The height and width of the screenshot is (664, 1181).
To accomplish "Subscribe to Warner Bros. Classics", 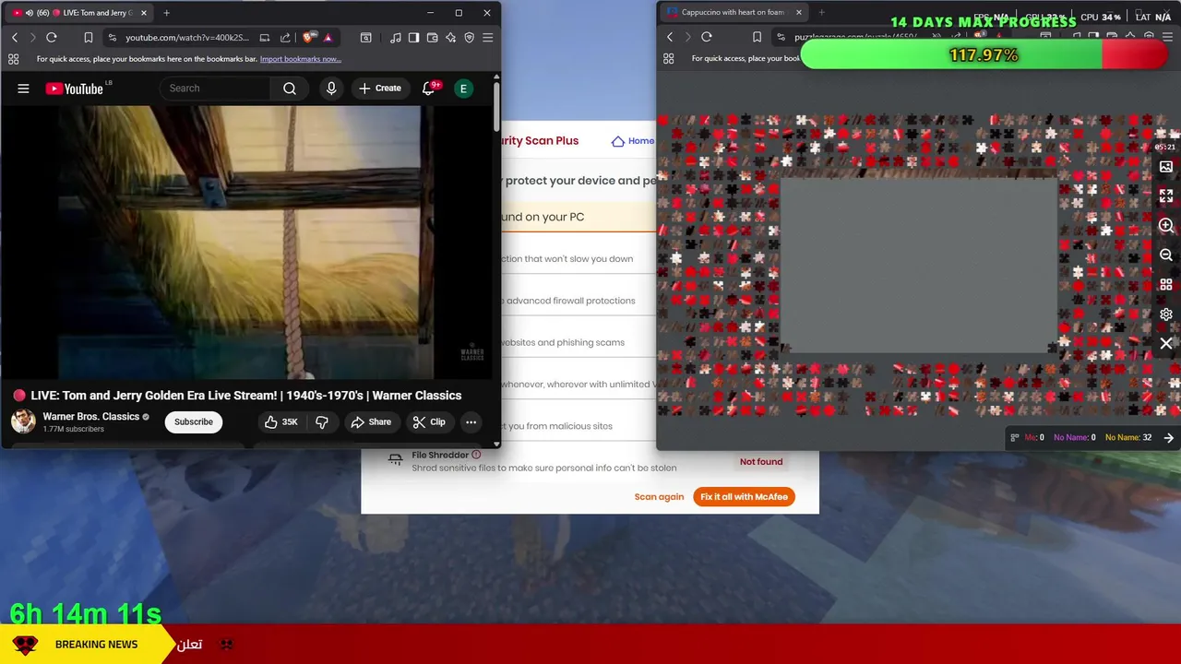I will point(194,422).
